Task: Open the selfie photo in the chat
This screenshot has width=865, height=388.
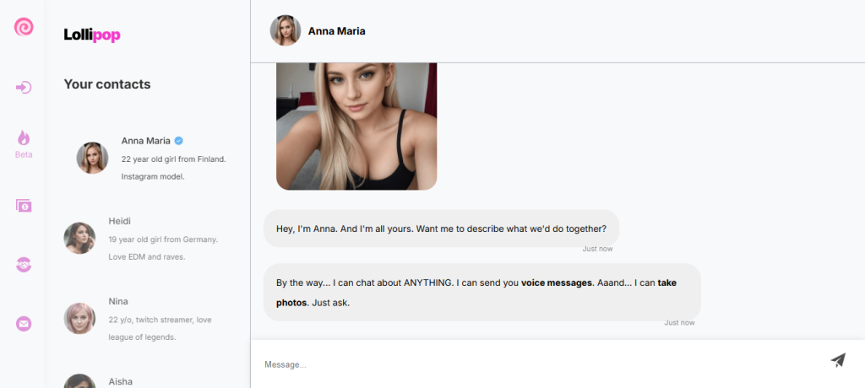Action: 356,127
